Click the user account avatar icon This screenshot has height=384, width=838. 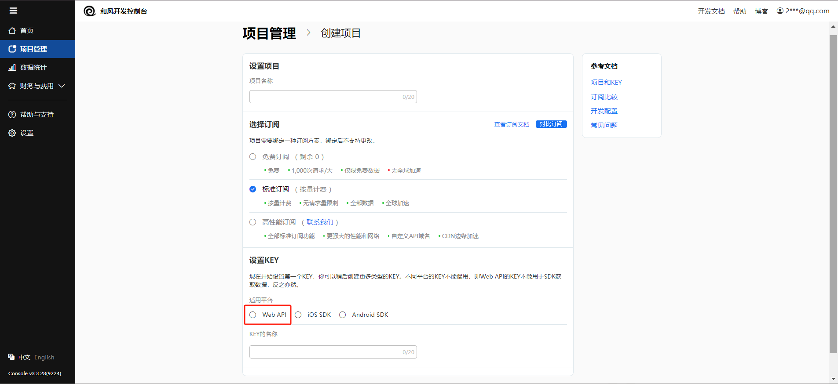(x=780, y=11)
